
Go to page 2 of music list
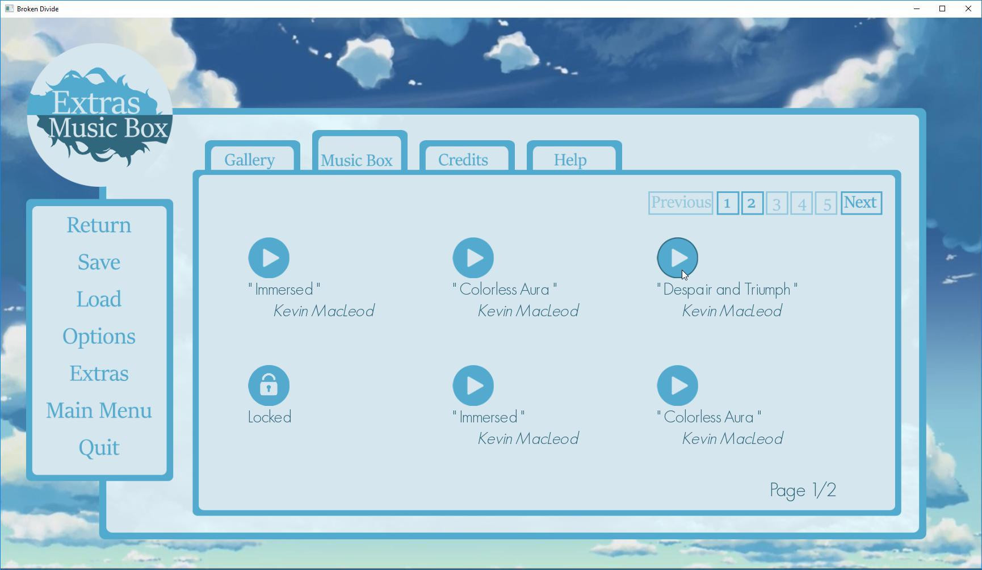pyautogui.click(x=752, y=203)
